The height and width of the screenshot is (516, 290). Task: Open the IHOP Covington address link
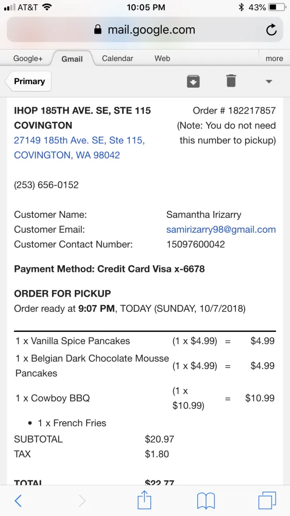[79, 148]
